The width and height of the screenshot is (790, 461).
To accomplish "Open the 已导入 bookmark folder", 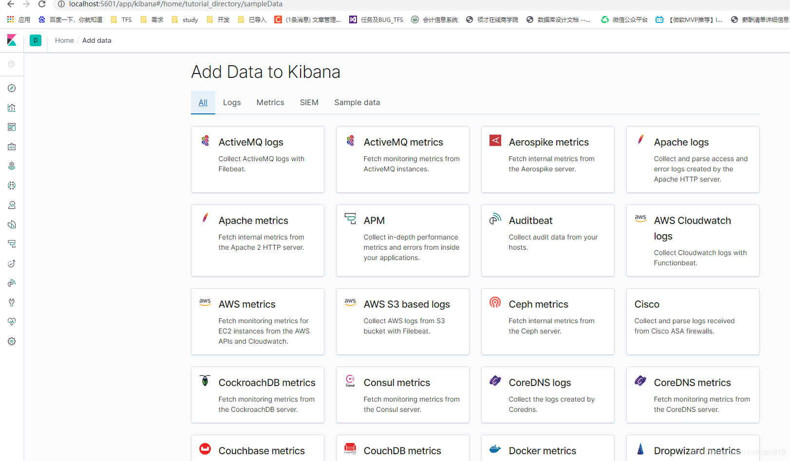I will (252, 20).
